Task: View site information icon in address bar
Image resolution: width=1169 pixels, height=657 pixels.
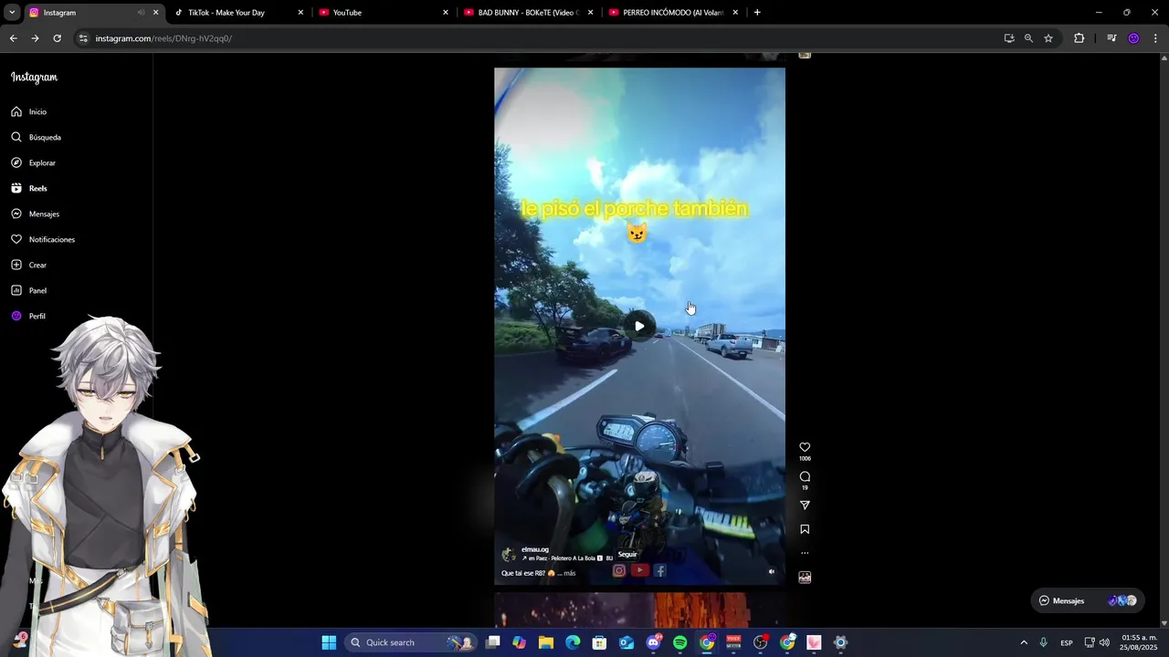Action: tap(83, 38)
